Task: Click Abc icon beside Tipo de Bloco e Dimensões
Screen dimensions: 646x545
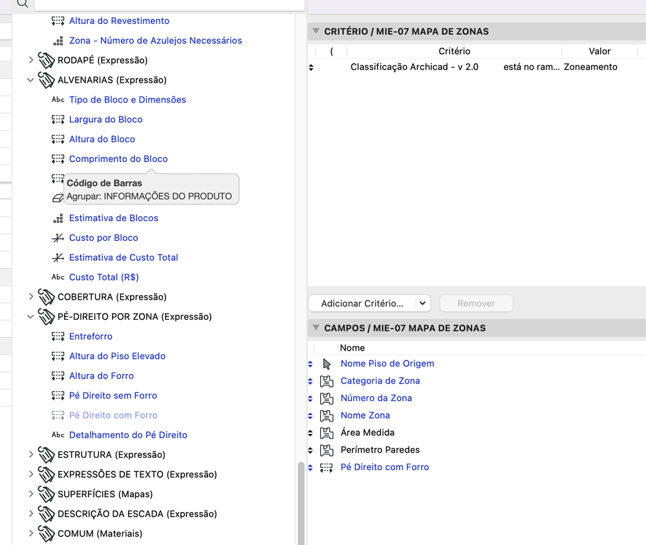Action: pos(58,99)
